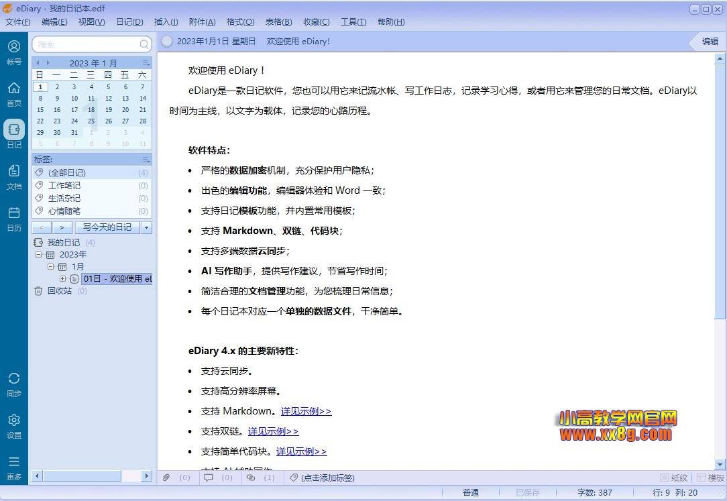Image resolution: width=727 pixels, height=501 pixels.
Task: Click the 写今天的日记 button
Action: pos(107,227)
